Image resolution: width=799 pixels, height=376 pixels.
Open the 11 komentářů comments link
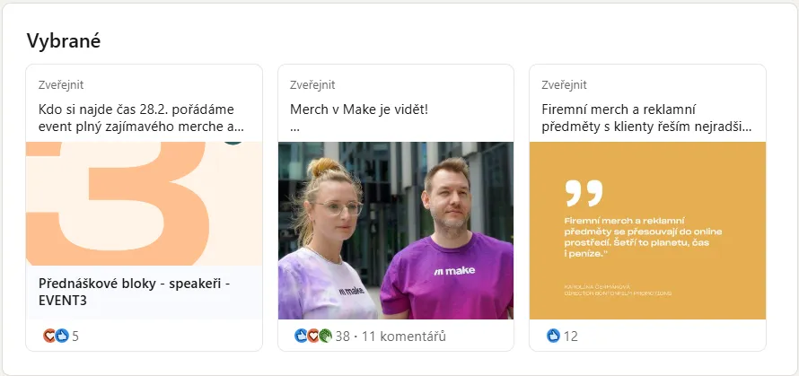pyautogui.click(x=404, y=337)
